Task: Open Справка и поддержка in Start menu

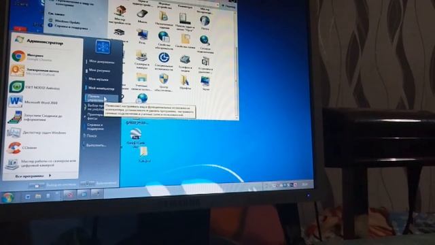Action: click(x=94, y=127)
